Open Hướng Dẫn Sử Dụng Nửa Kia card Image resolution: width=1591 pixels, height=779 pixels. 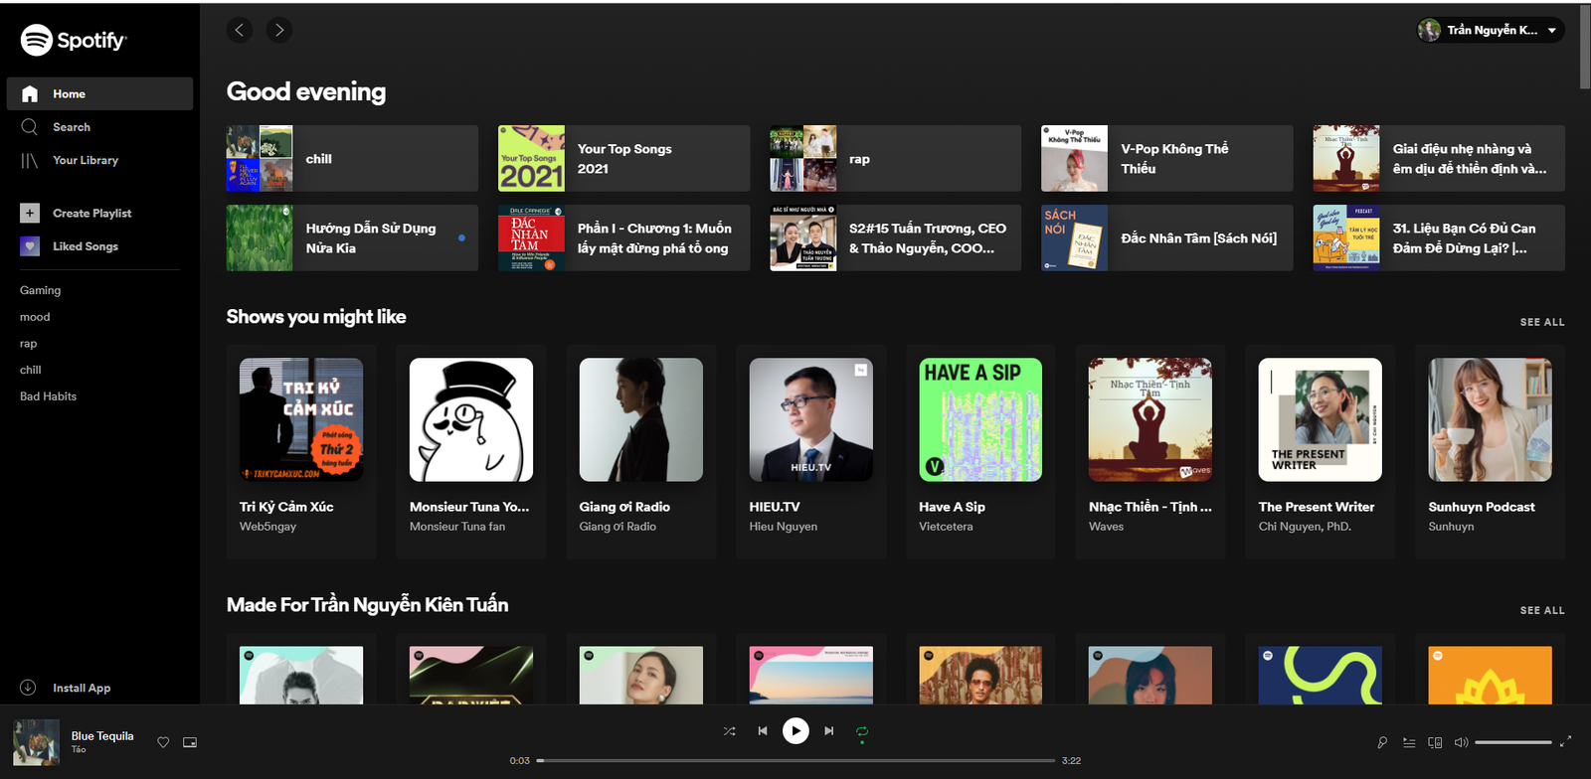352,237
